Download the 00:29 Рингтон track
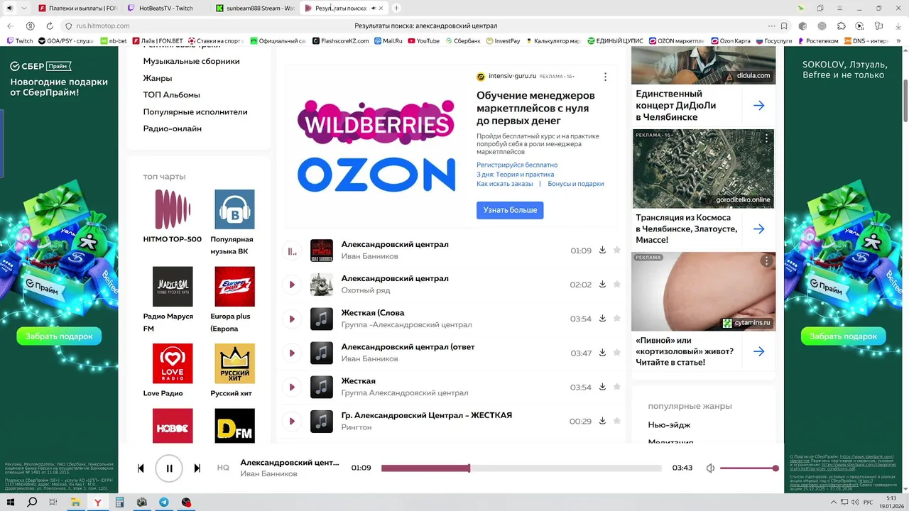 coord(602,420)
